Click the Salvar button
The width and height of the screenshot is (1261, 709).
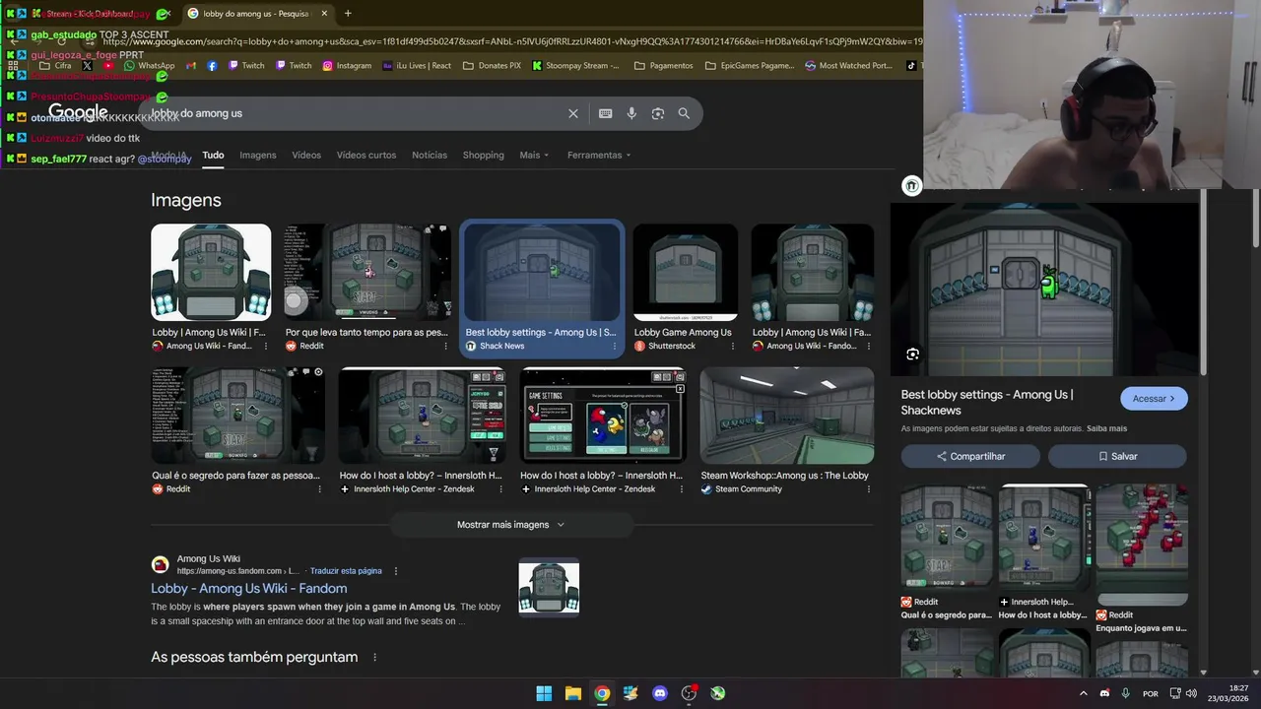(x=1117, y=456)
